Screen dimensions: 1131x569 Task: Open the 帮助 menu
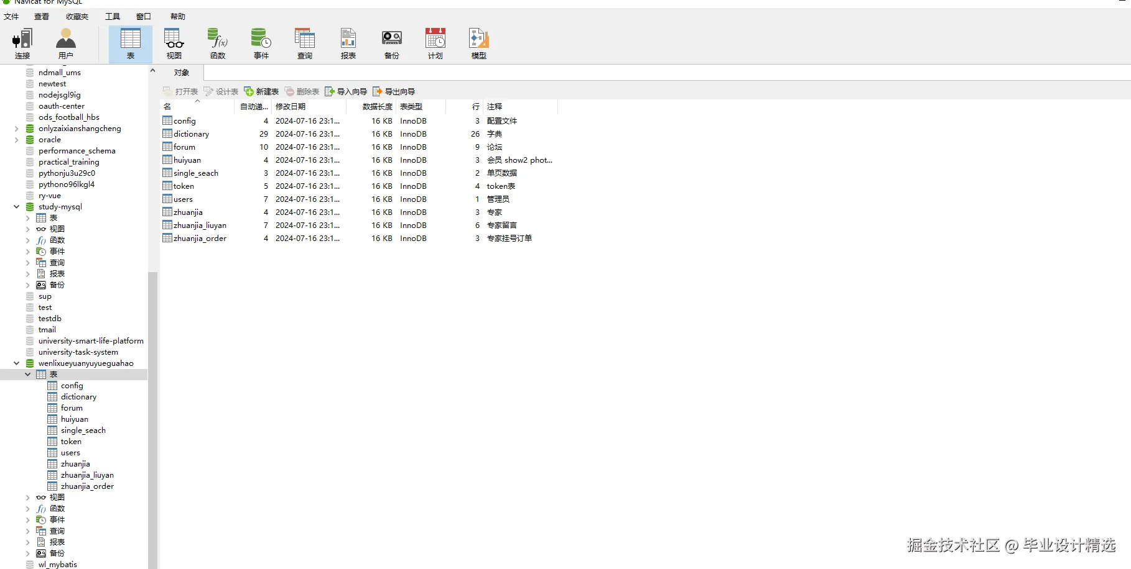(178, 17)
